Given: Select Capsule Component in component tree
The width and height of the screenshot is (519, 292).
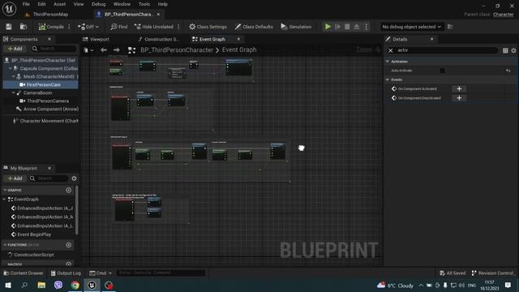Looking at the screenshot, I should tap(49, 68).
